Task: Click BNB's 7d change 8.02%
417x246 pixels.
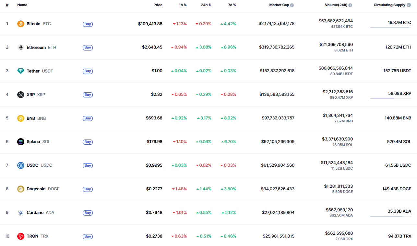Action: click(x=228, y=118)
